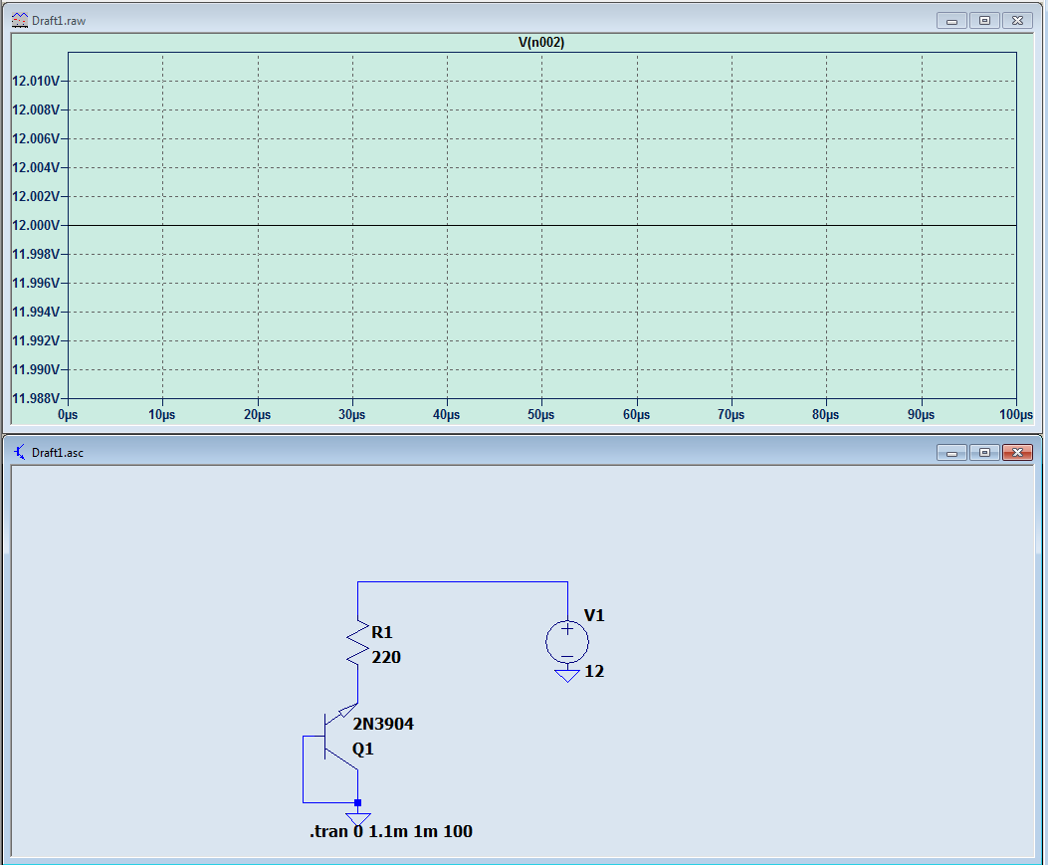
Task: Click the 30µs time axis label
Action: click(x=351, y=414)
